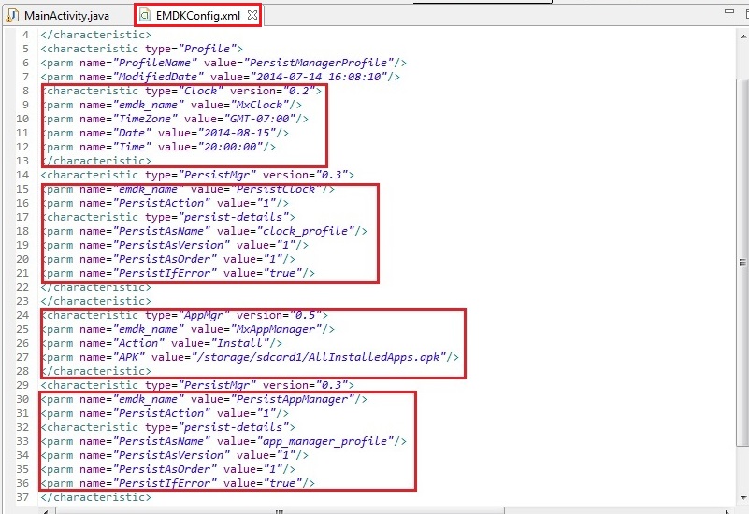Click line number 24 in the gutter
Screen dimensions: 749x514
tap(25, 315)
